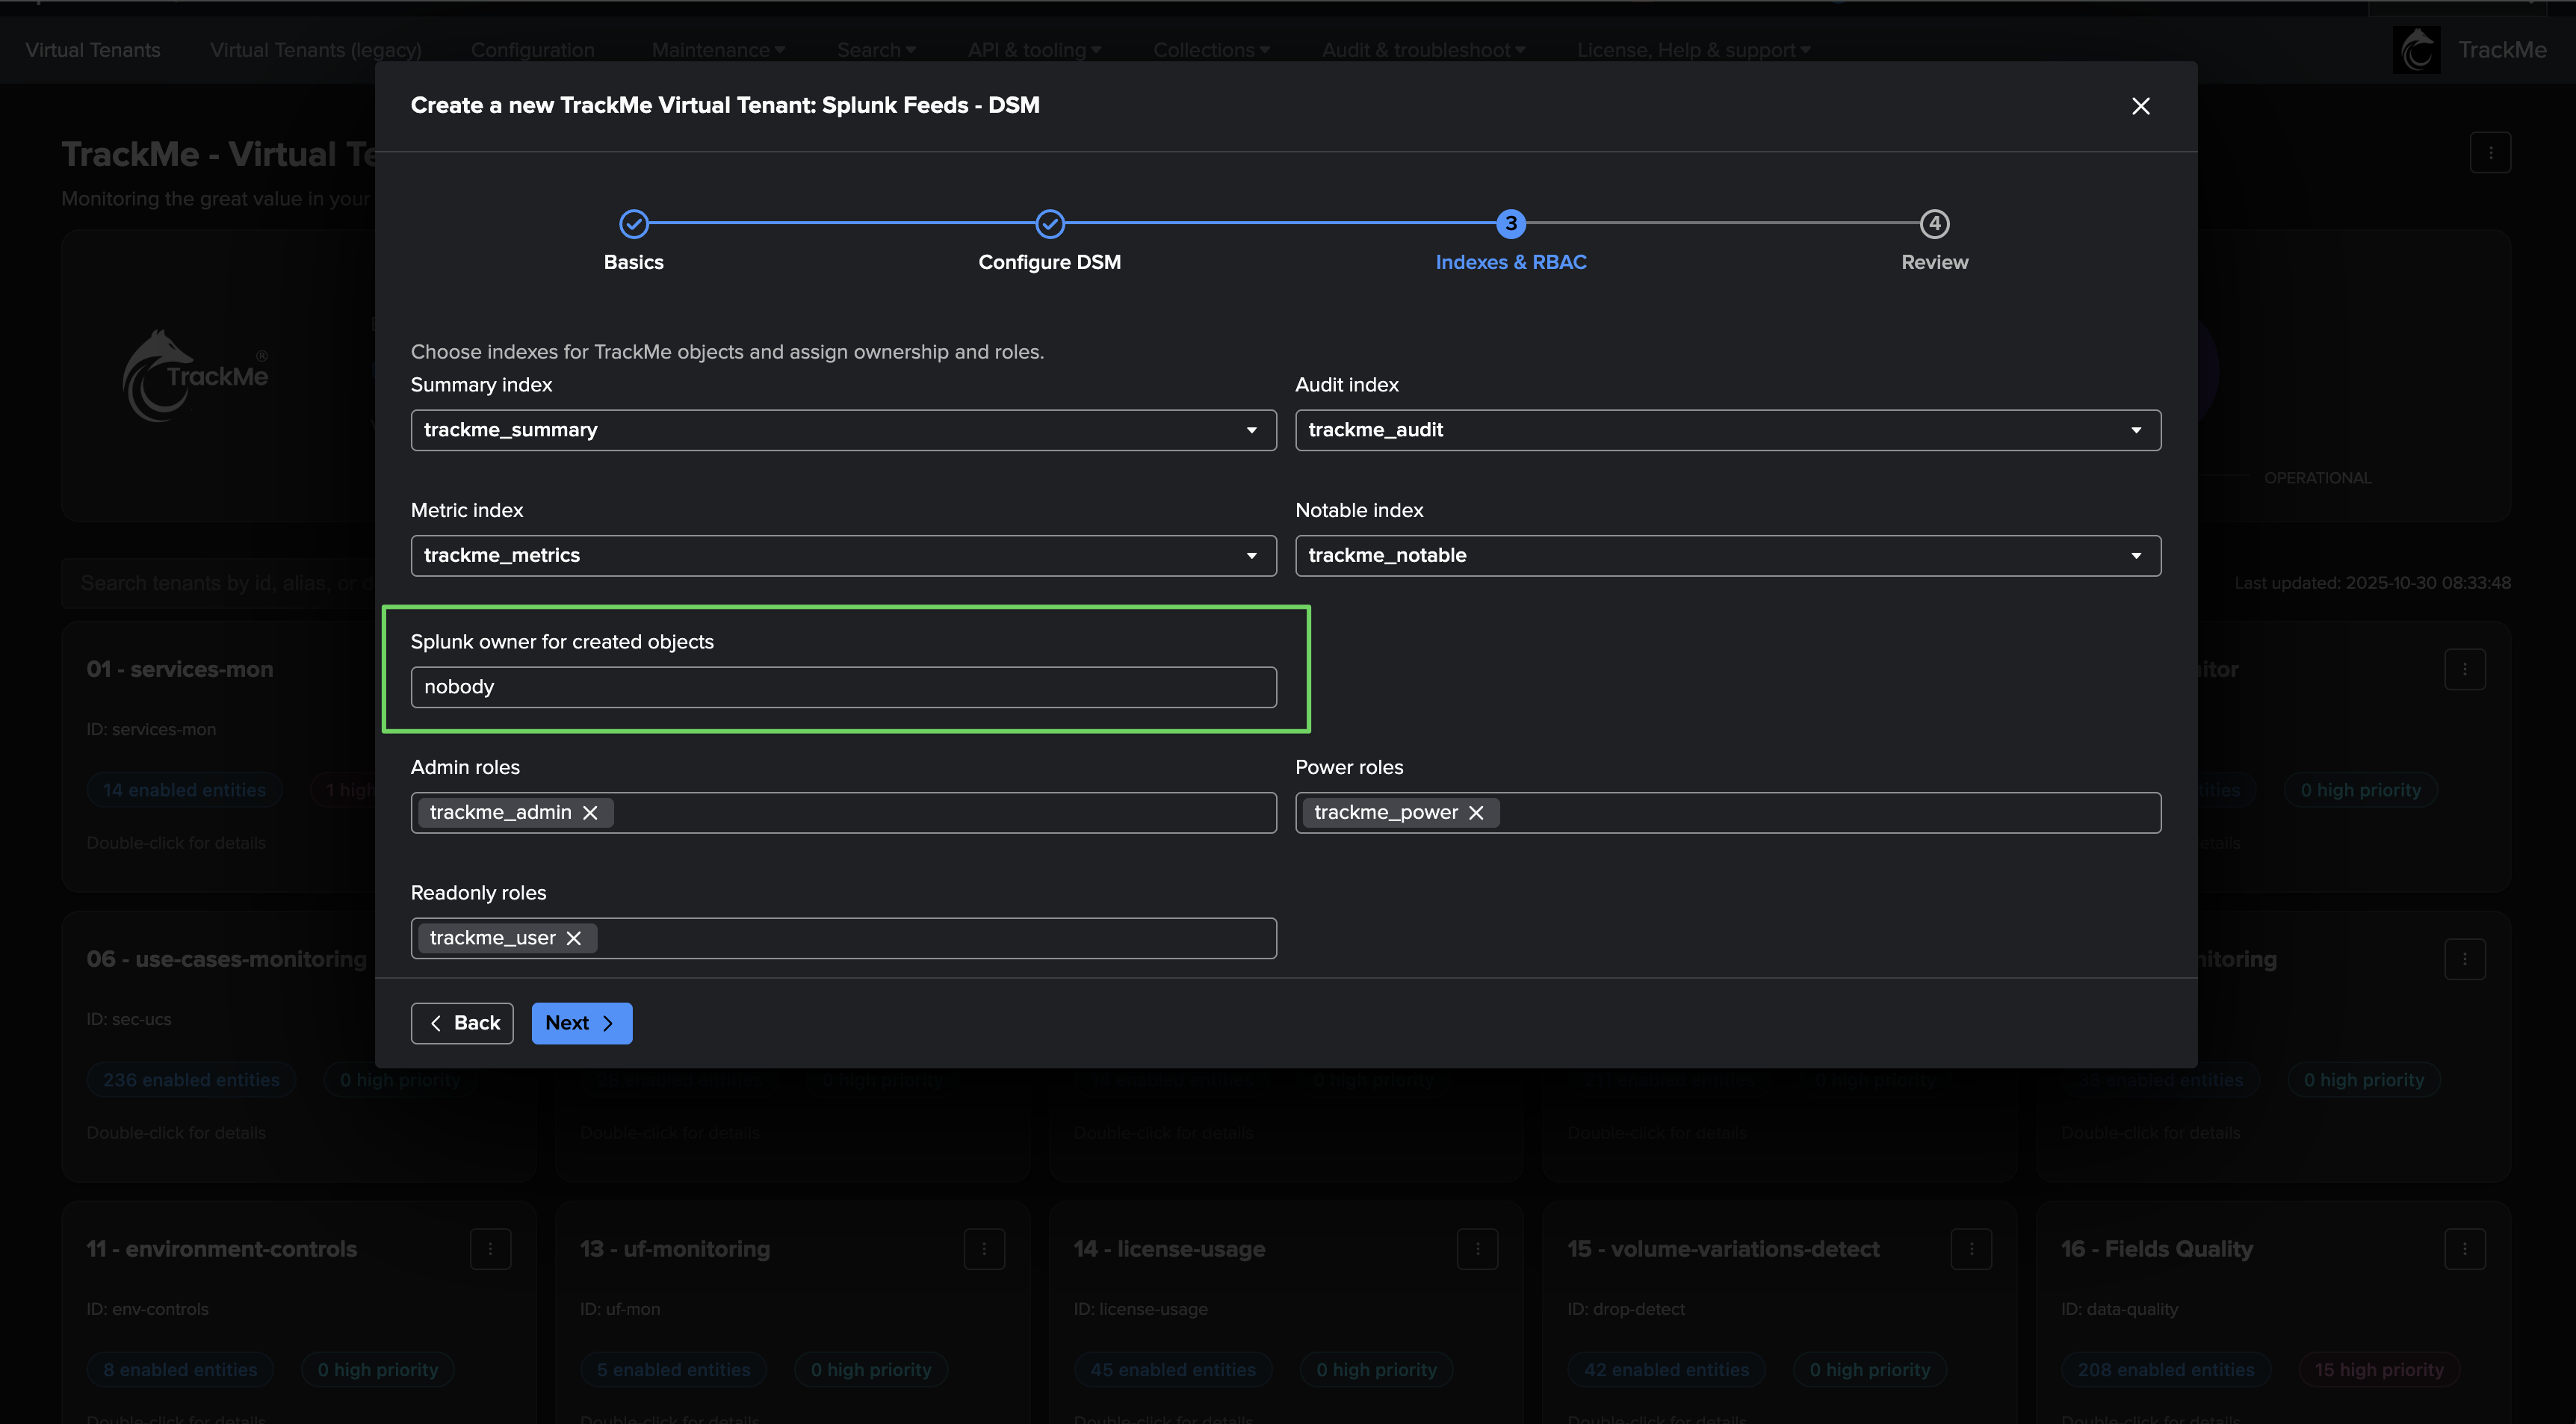
Task: Open the Virtual Tenants menu item
Action: (92, 50)
